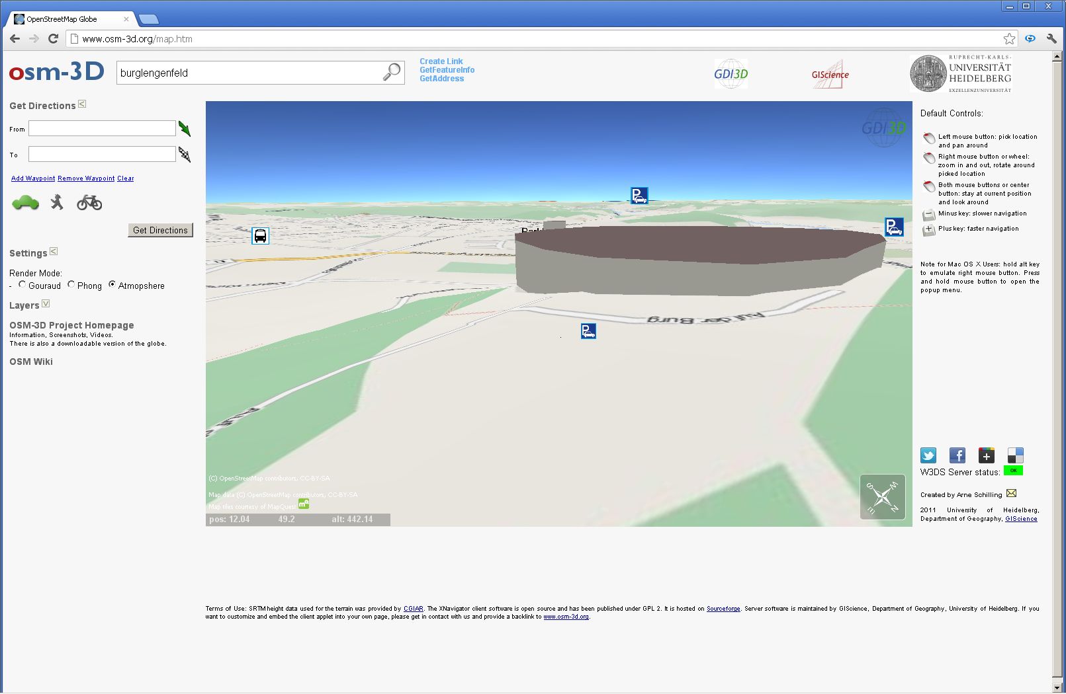Click the bus stop marker on map
Screen dimensions: 1066x694
(261, 236)
